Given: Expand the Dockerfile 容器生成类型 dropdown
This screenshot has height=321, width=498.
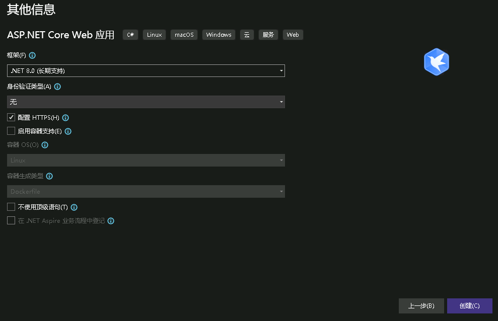Looking at the screenshot, I should pyautogui.click(x=146, y=192).
